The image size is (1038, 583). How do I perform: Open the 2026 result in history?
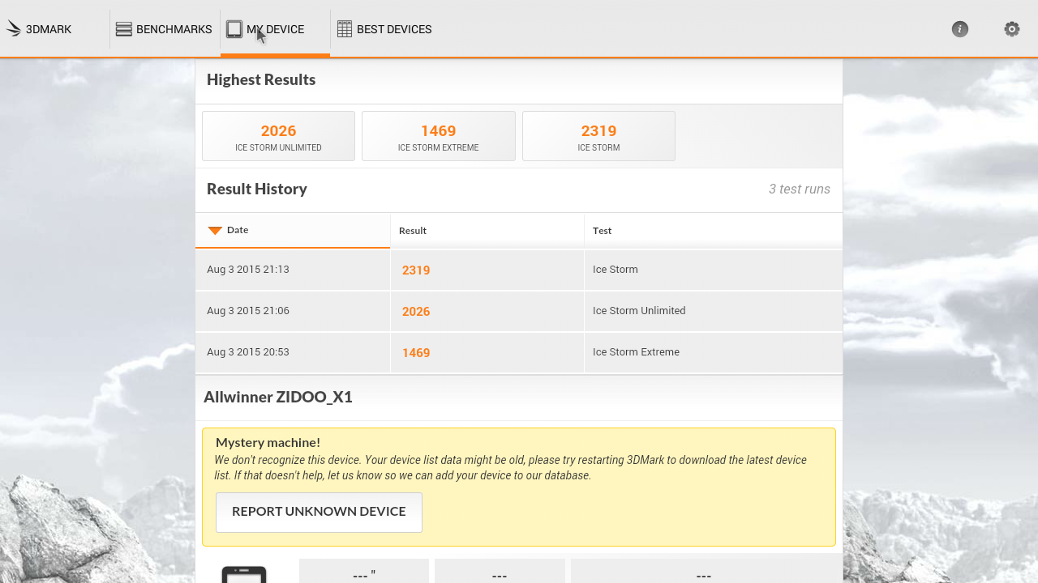416,312
